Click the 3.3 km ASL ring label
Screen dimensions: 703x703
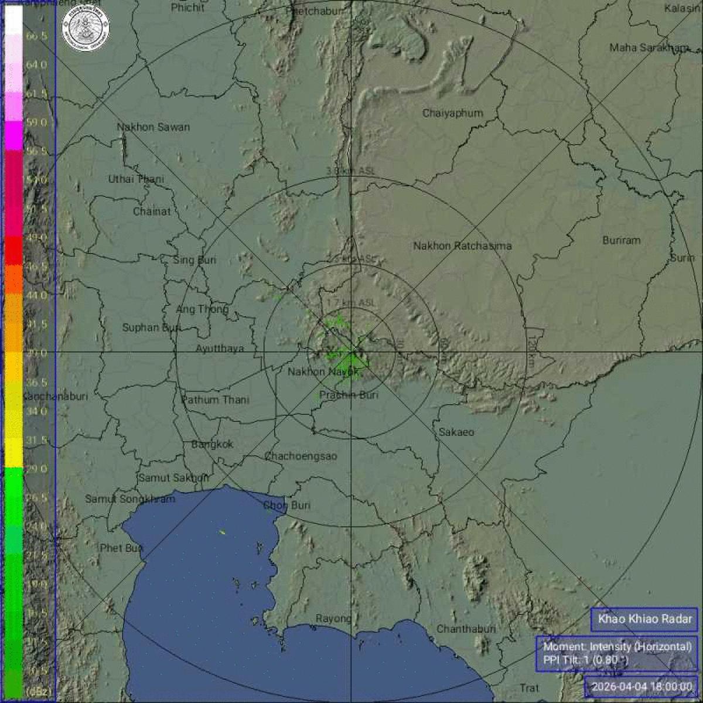click(x=351, y=171)
